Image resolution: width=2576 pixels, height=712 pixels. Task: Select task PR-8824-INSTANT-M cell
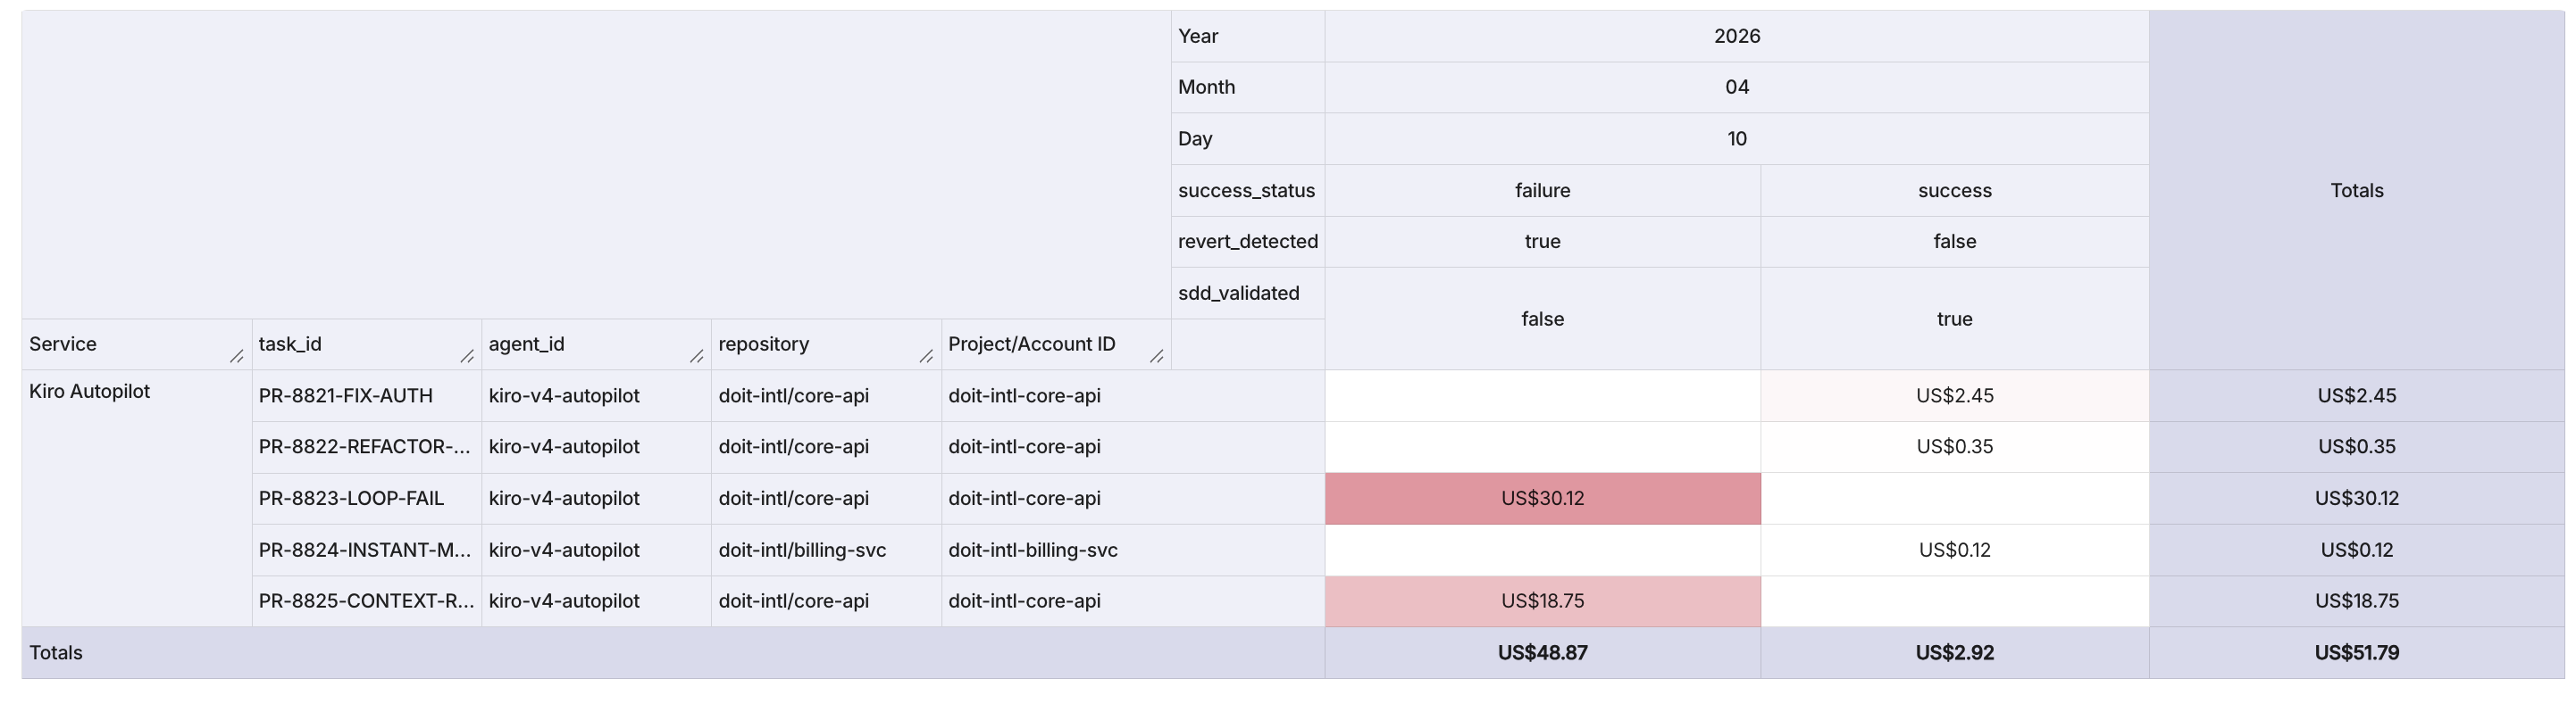coord(367,551)
